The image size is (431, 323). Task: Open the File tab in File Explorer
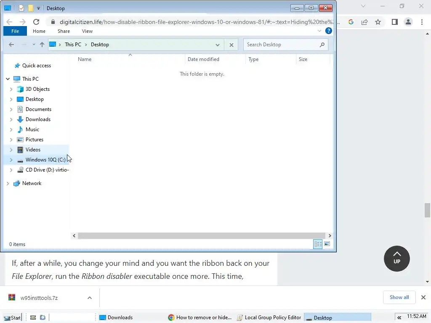pos(15,31)
